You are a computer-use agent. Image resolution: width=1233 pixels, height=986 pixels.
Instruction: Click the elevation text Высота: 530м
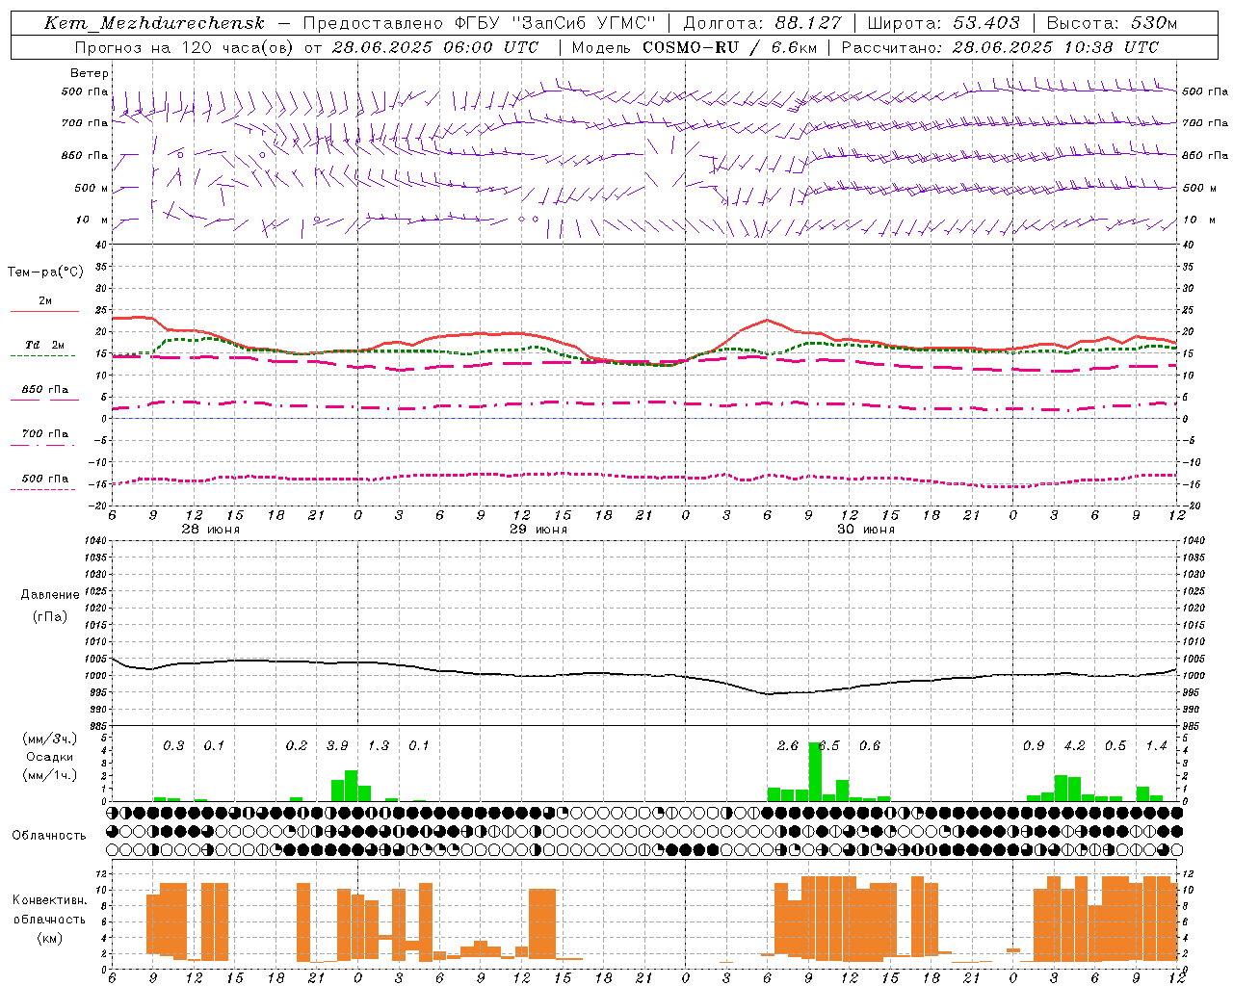point(1112,24)
